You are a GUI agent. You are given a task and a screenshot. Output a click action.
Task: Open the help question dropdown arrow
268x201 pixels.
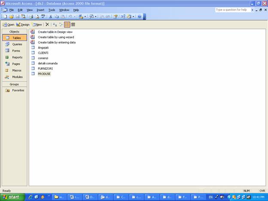click(253, 10)
